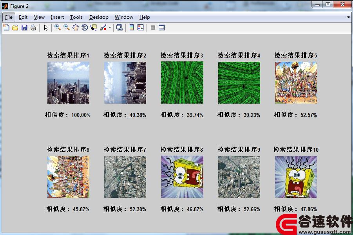Viewport: 353px width, 235px height.
Task: Open the Insert menu
Action: 57,17
